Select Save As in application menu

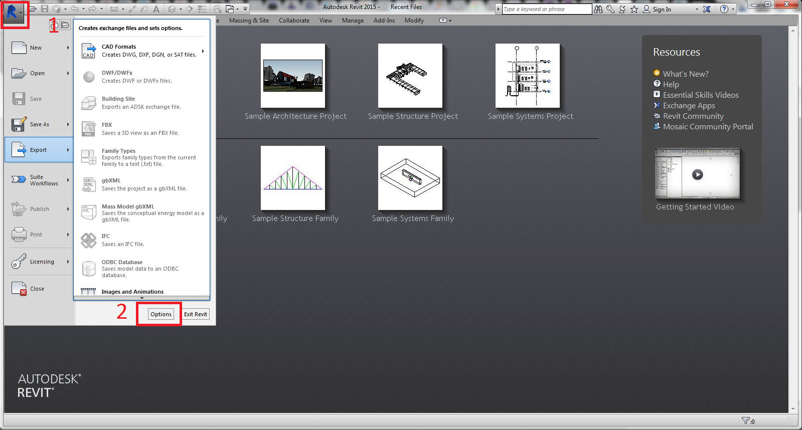[x=39, y=124]
